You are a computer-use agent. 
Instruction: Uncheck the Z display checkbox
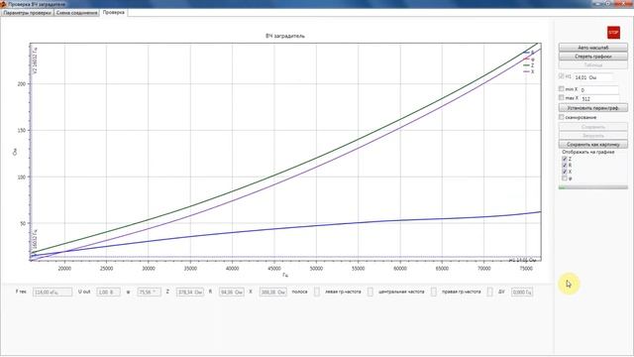point(565,159)
